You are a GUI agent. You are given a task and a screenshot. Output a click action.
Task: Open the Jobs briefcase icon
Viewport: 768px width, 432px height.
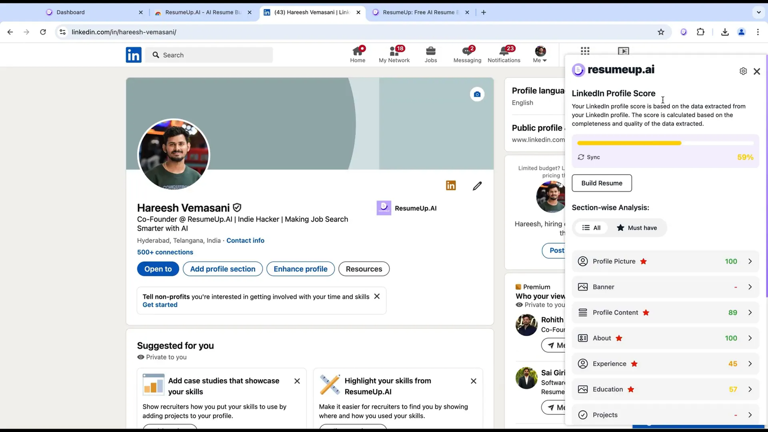431,55
